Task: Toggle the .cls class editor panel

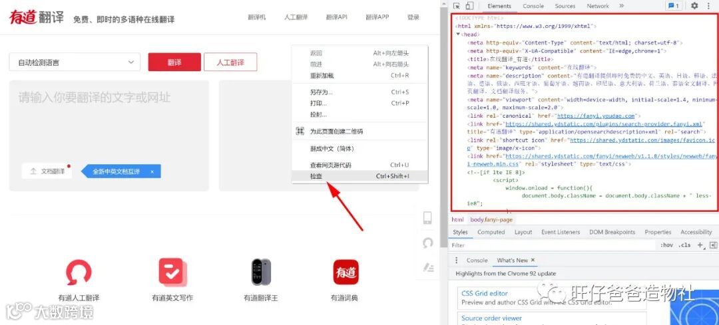Action: pyautogui.click(x=684, y=245)
